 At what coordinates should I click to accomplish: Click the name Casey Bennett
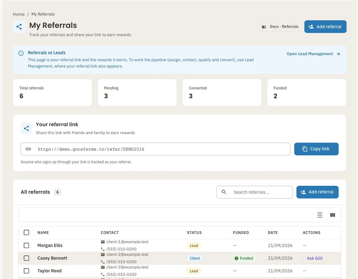click(x=52, y=258)
